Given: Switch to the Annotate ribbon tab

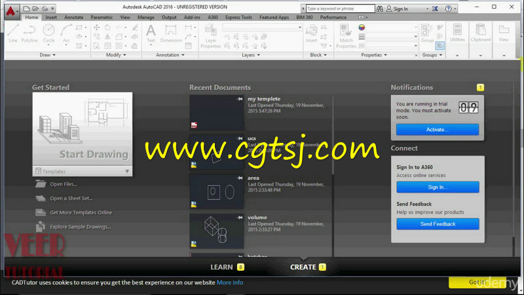Looking at the screenshot, I should pos(73,17).
